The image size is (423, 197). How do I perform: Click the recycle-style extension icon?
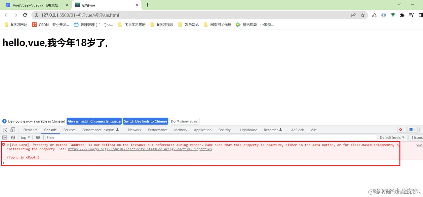click(x=374, y=15)
